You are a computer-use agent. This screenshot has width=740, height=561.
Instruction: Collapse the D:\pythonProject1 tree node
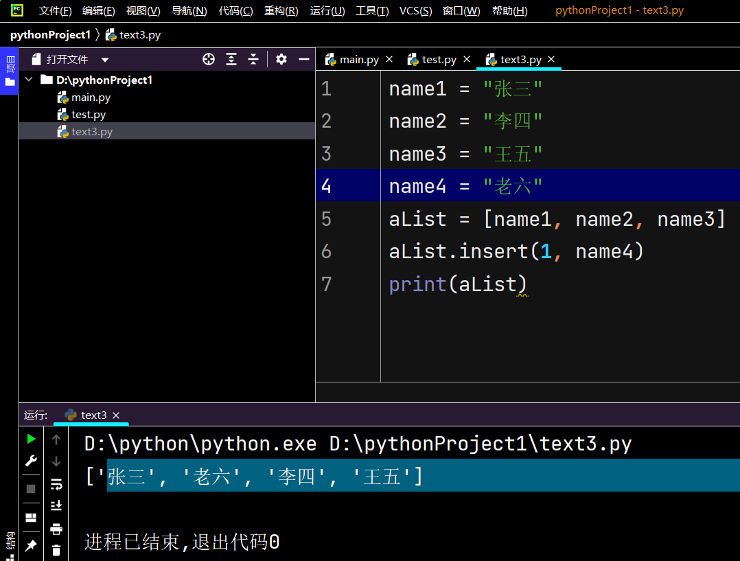(x=29, y=80)
